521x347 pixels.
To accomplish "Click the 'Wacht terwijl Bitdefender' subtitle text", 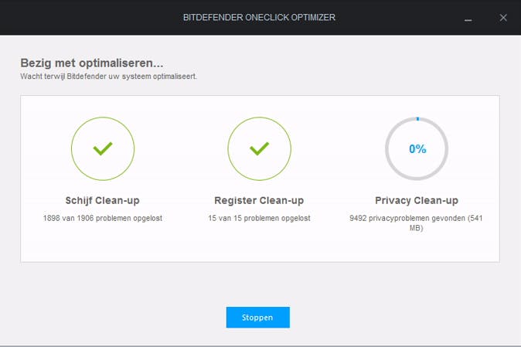I will pyautogui.click(x=108, y=77).
